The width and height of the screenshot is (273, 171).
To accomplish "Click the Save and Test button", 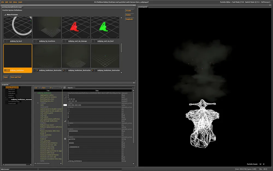I will click(16, 77).
